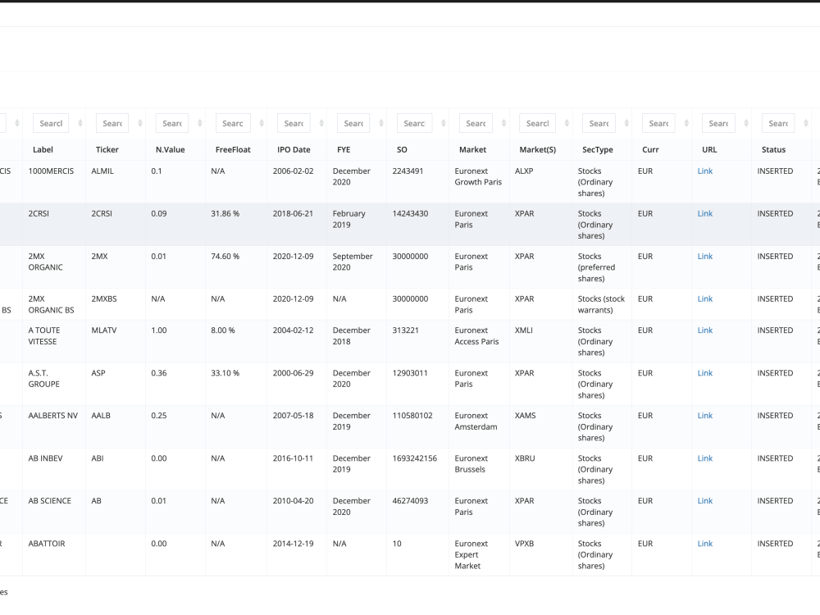Sort by IPO Date column arrows
This screenshot has height=615, width=820.
[321, 124]
